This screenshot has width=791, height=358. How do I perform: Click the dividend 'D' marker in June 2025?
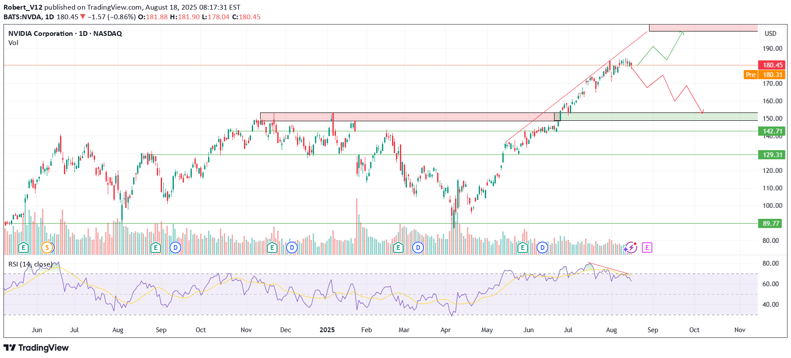(x=542, y=248)
